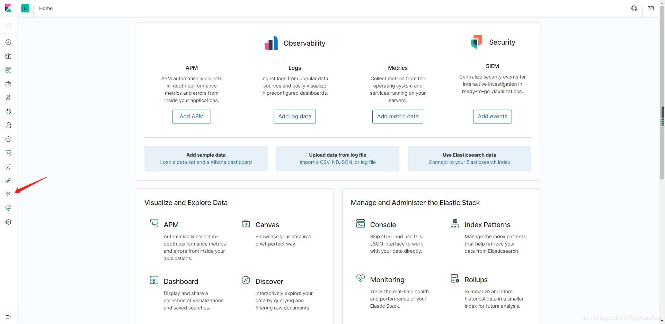Open Add sample data card

pyautogui.click(x=206, y=159)
